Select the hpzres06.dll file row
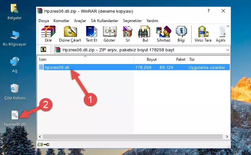The height and width of the screenshot is (155, 251). tap(134, 67)
